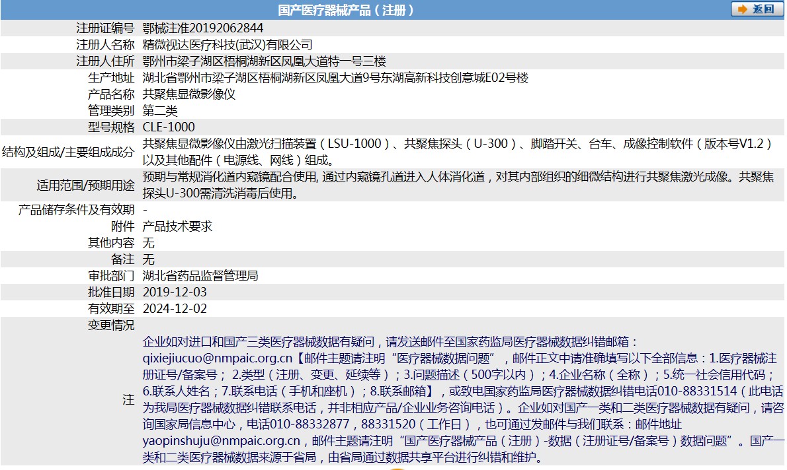Click the 注 label beside blue notice
787x470 pixels.
point(128,400)
